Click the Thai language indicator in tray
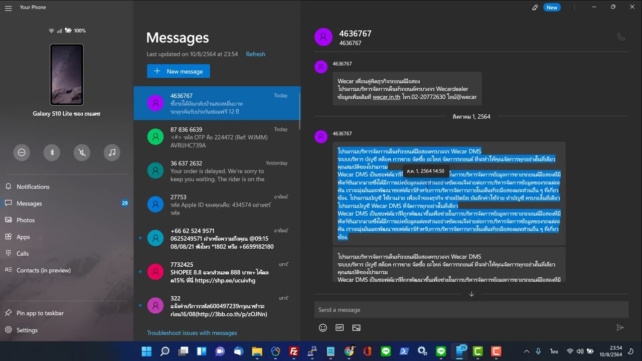Viewport: 642px width, 361px height. (x=554, y=351)
